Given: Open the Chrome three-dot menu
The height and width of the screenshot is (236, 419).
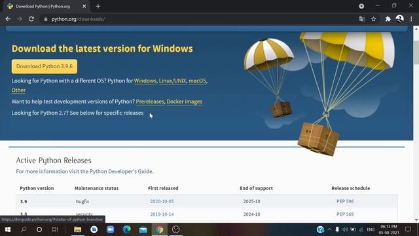Looking at the screenshot, I should [x=411, y=19].
